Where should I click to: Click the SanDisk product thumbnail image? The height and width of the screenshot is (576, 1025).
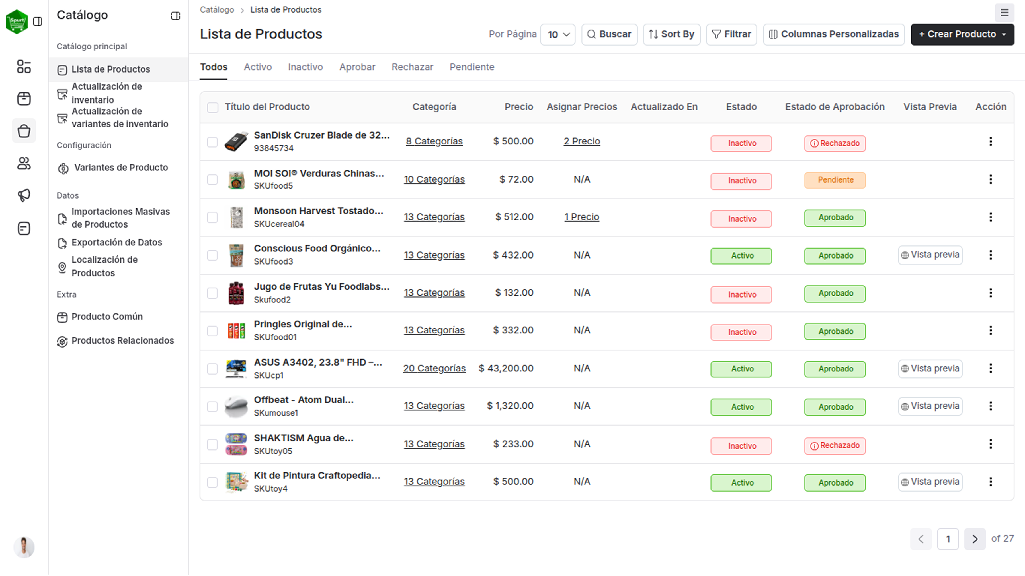[236, 142]
